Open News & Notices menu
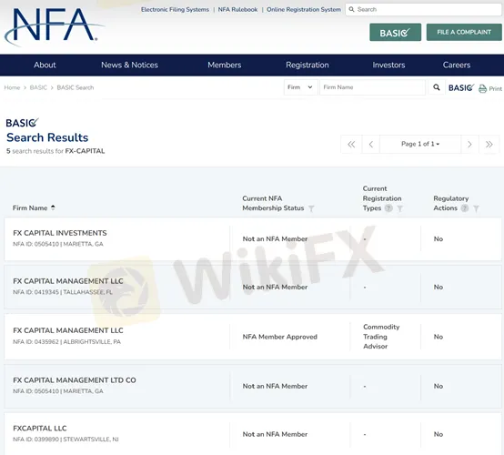The width and height of the screenshot is (504, 455). 129,65
